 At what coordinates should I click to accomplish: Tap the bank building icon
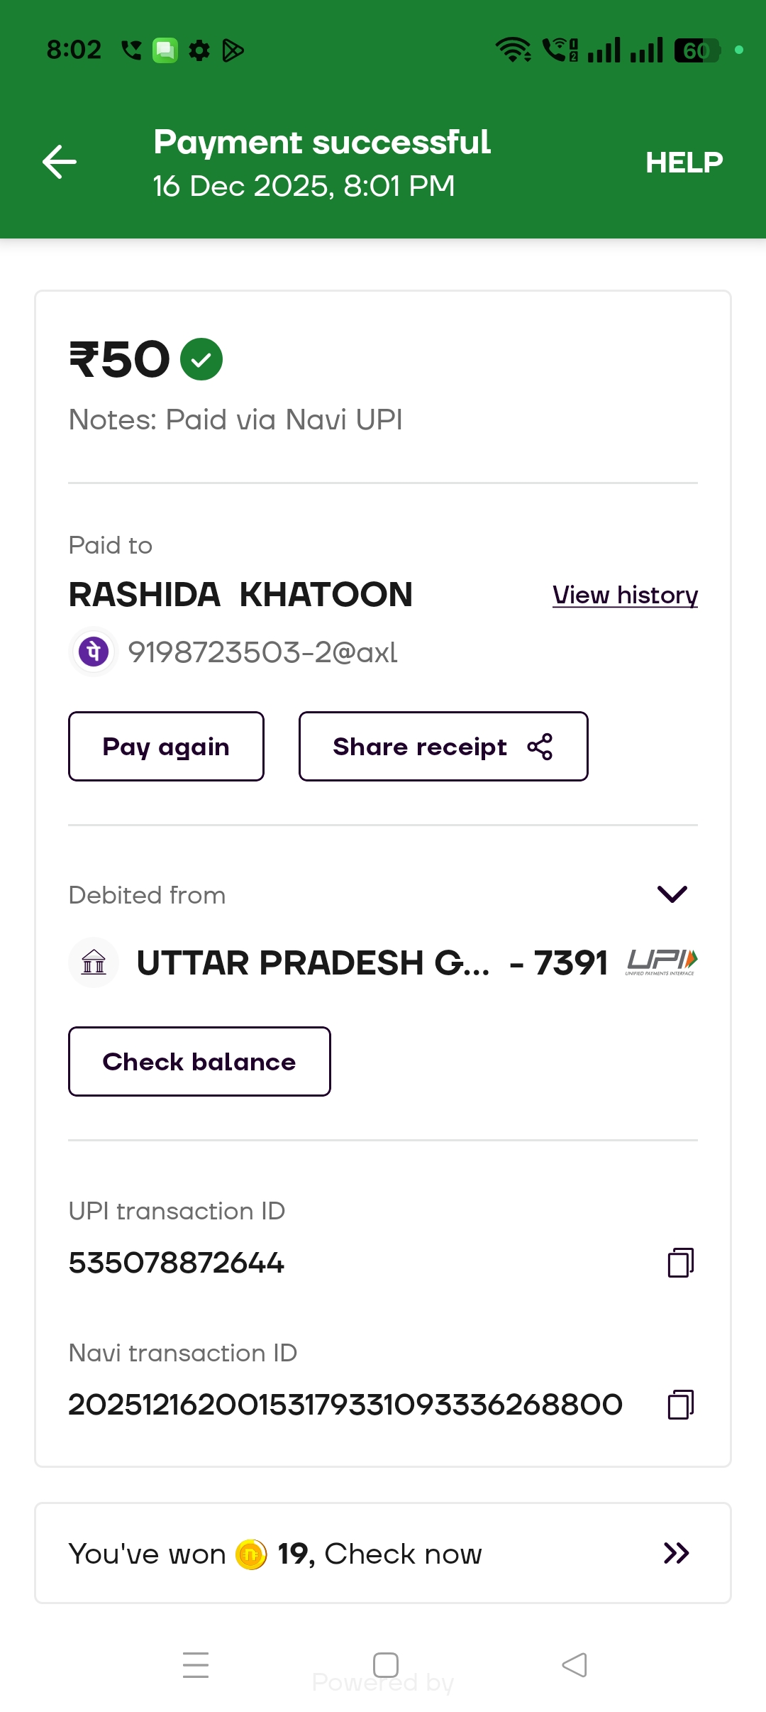point(94,962)
